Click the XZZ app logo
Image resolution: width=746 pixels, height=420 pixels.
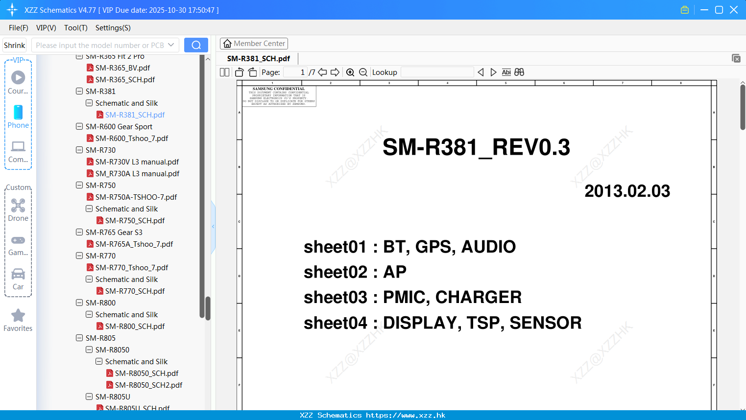point(12,10)
